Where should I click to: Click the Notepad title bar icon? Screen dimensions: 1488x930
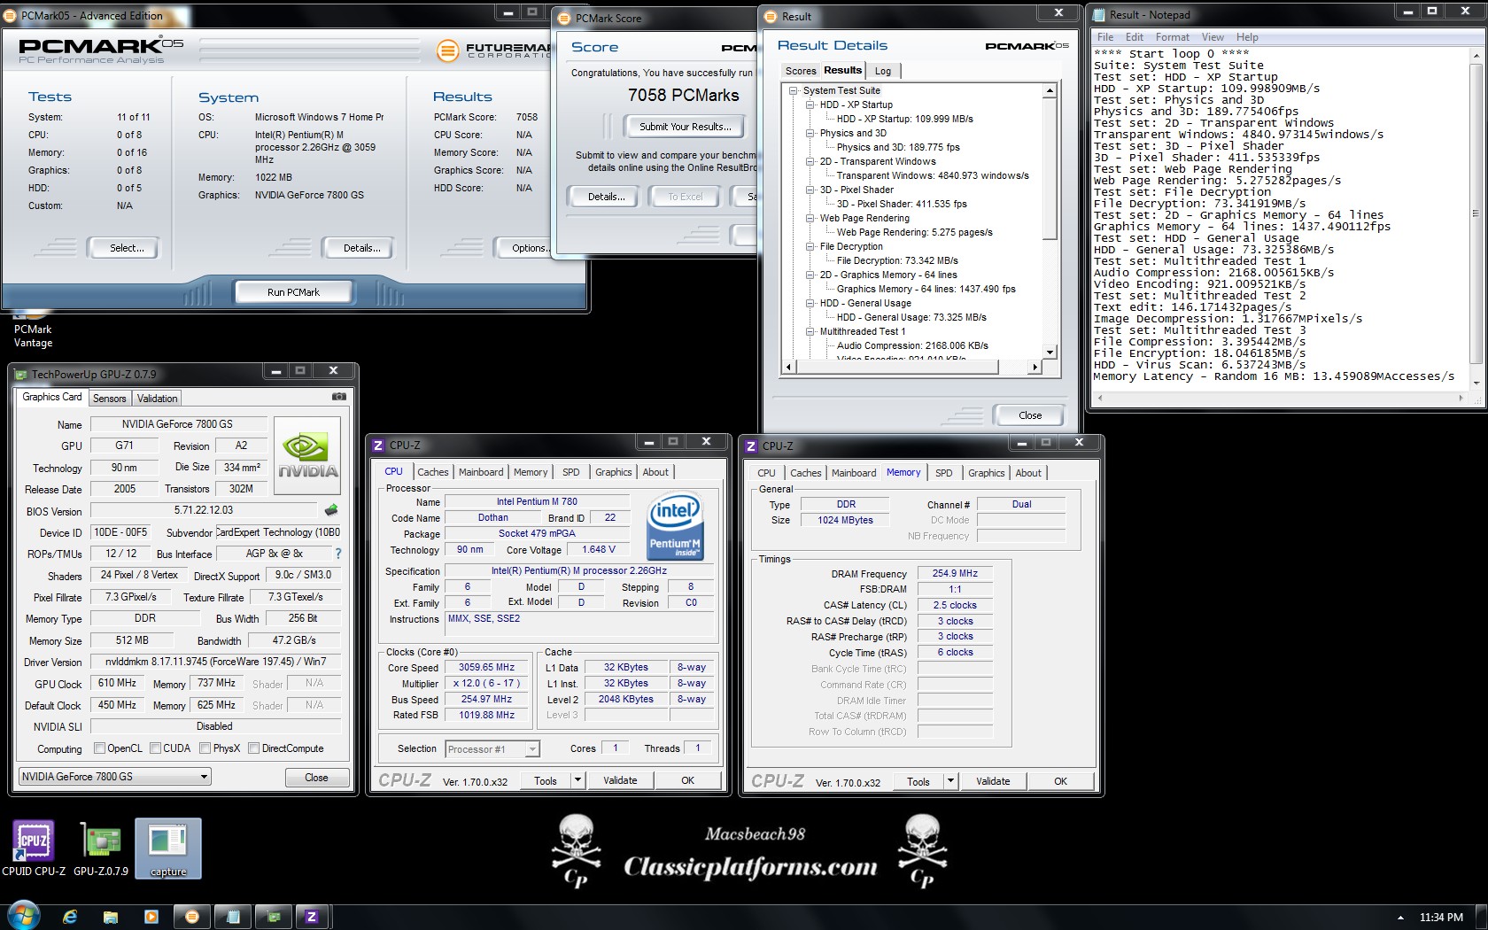(1099, 14)
